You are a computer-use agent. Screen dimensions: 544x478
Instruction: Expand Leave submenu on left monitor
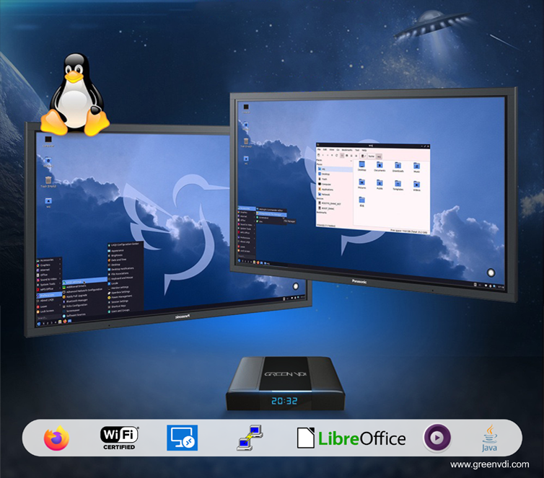pyautogui.click(x=49, y=306)
